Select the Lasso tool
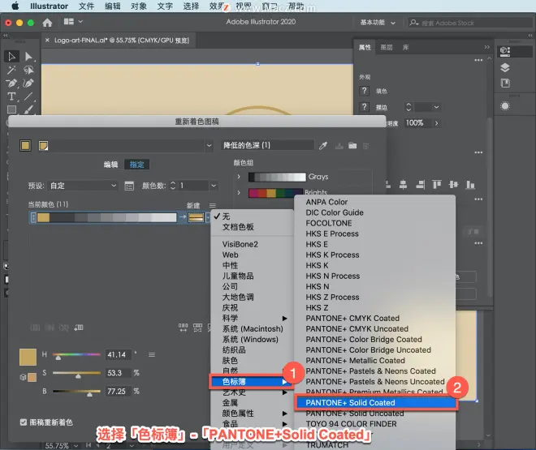The width and height of the screenshot is (536, 450). point(28,70)
